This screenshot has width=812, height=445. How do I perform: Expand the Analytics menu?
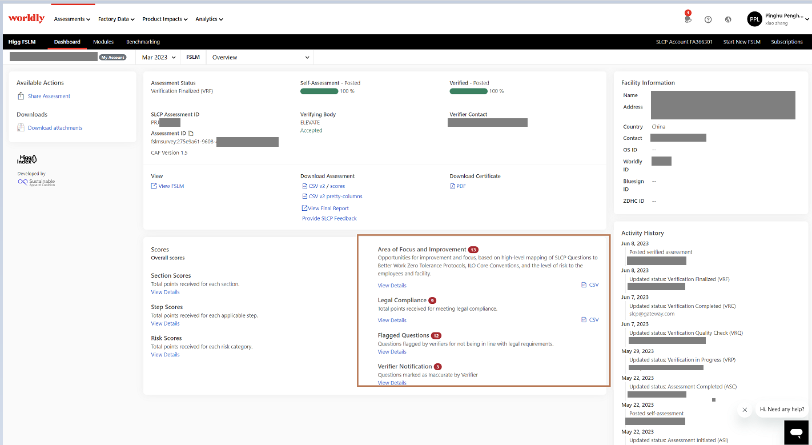209,19
